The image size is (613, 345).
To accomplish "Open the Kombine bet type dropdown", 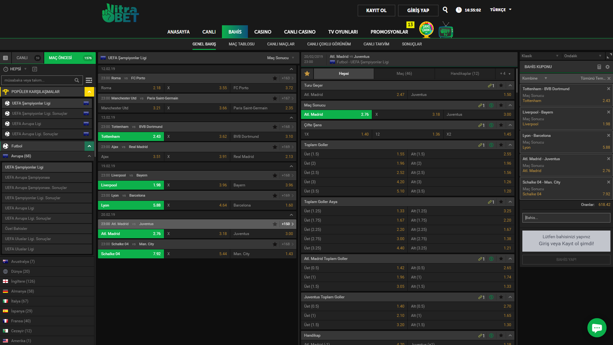I will point(535,78).
